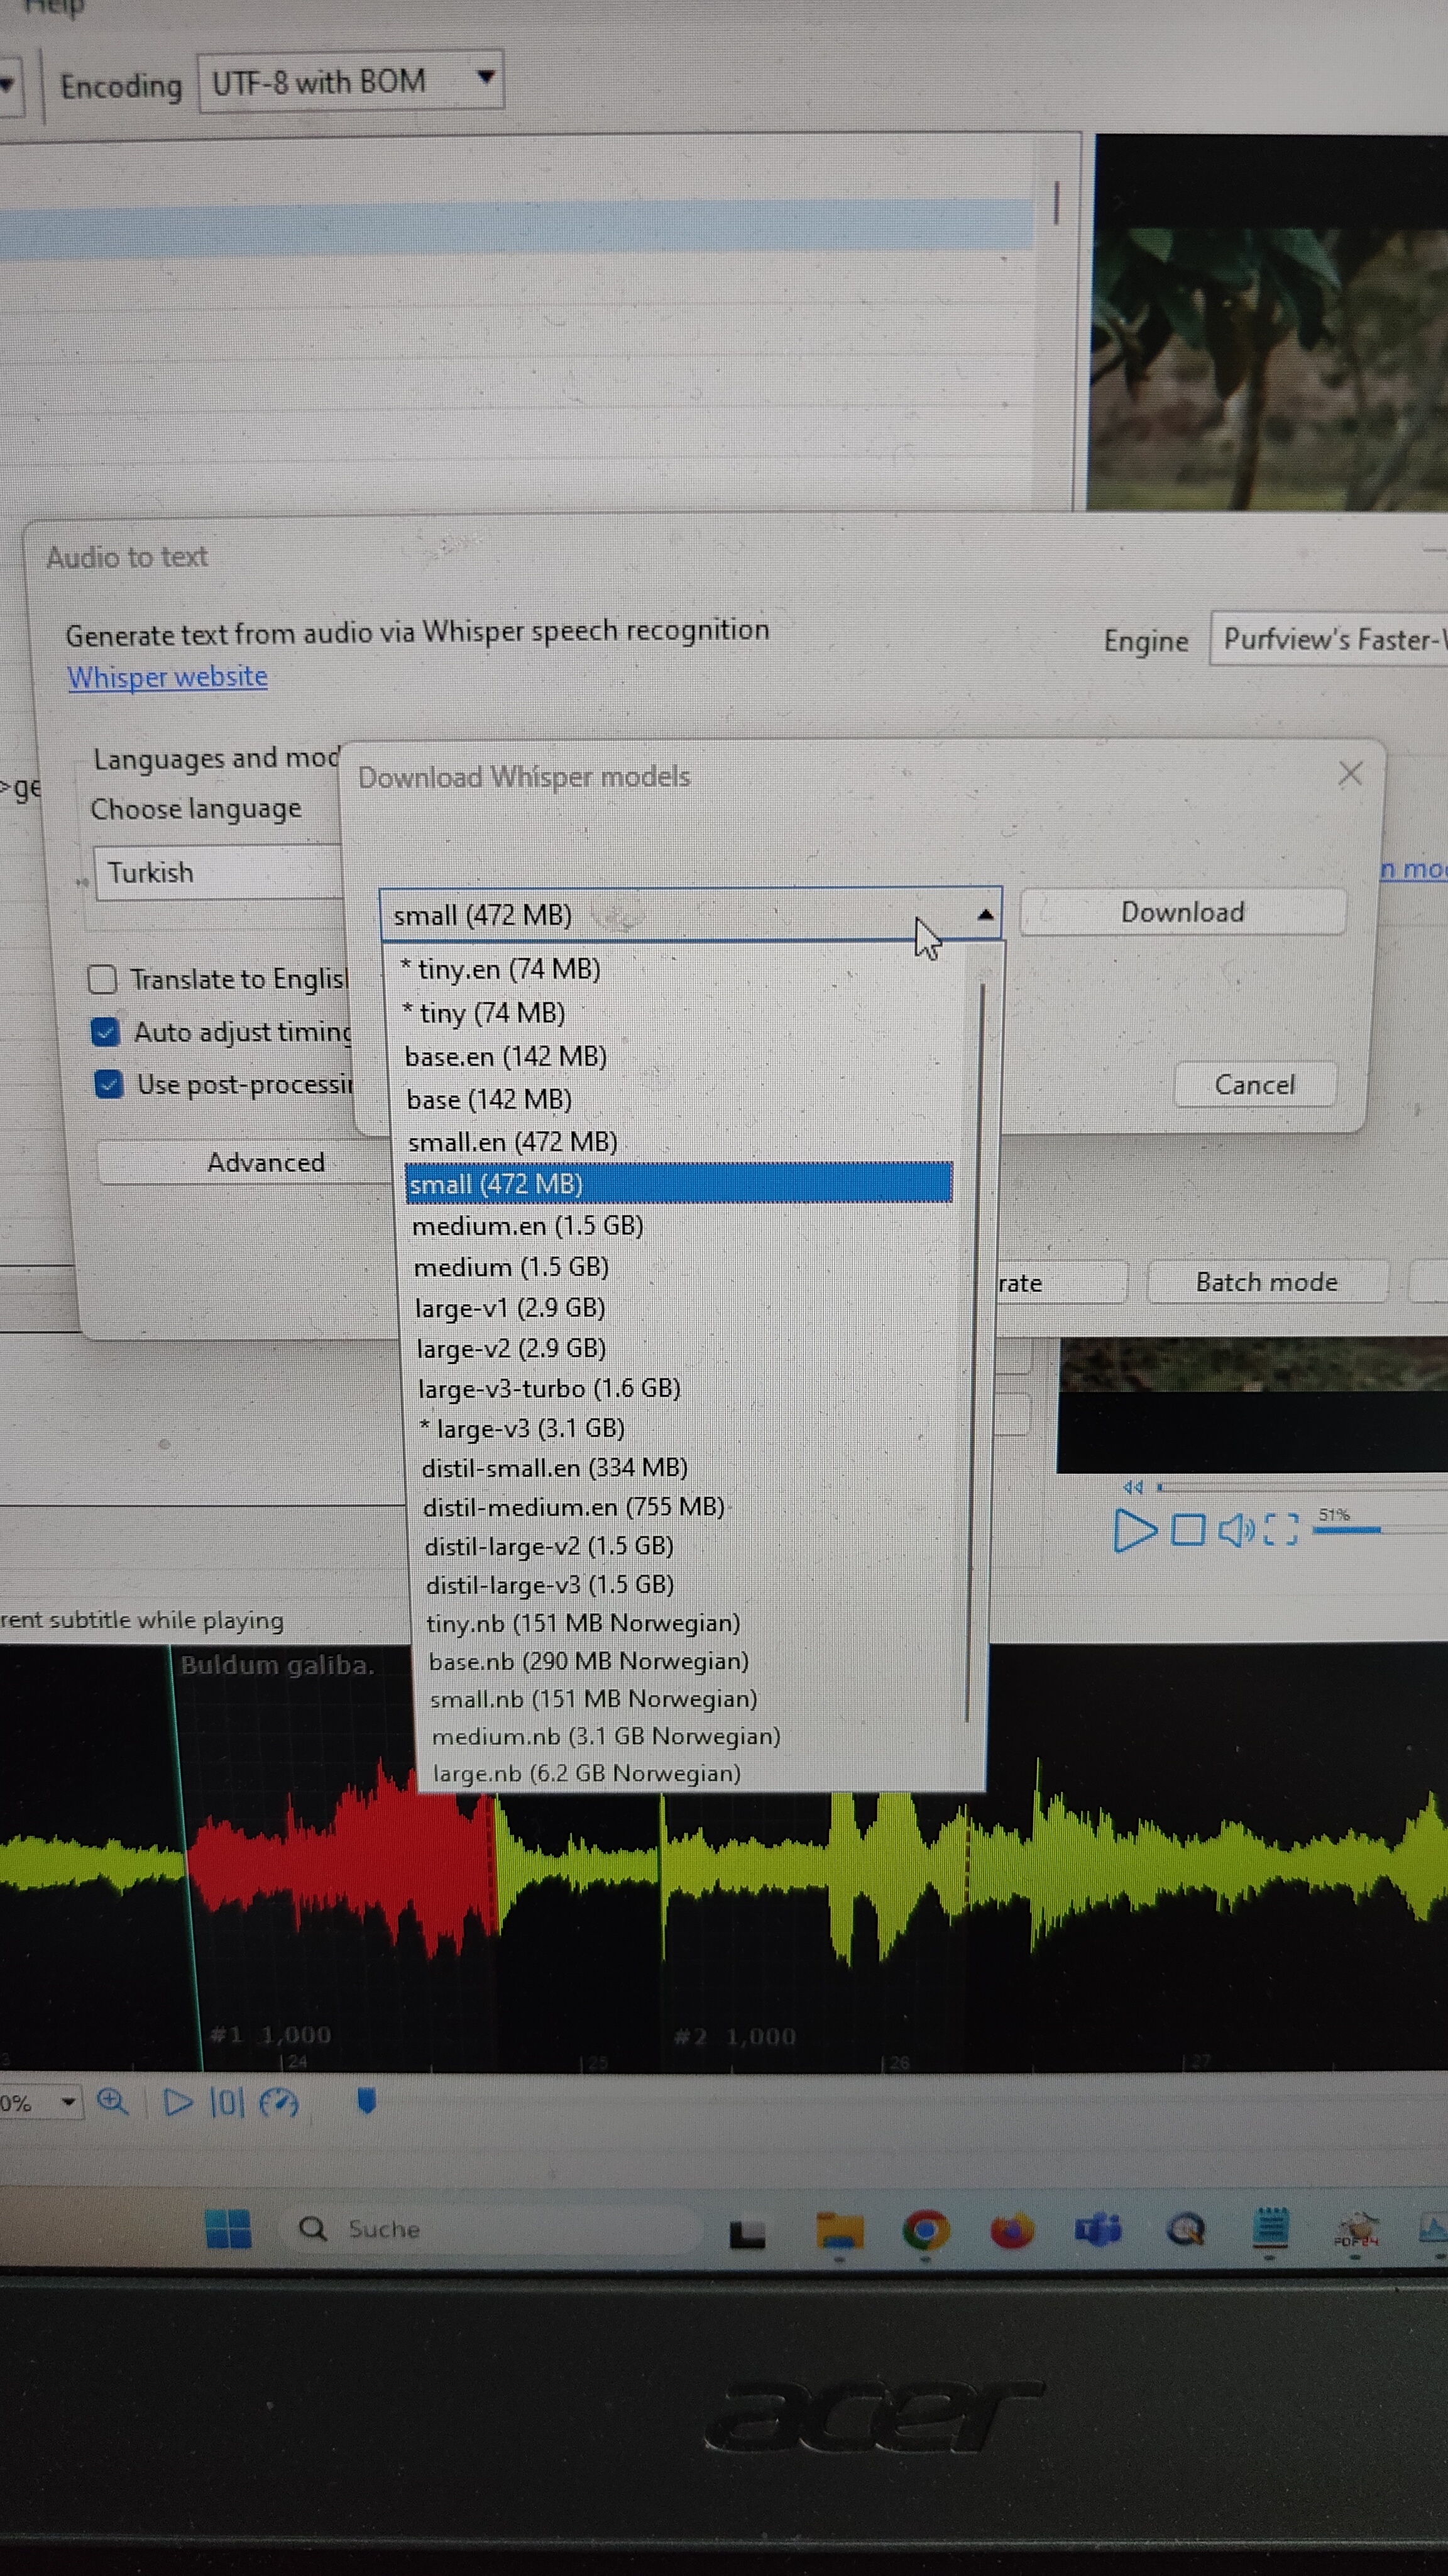Choose base.en (142 MB) from list
1448x2576 pixels.
pos(506,1056)
